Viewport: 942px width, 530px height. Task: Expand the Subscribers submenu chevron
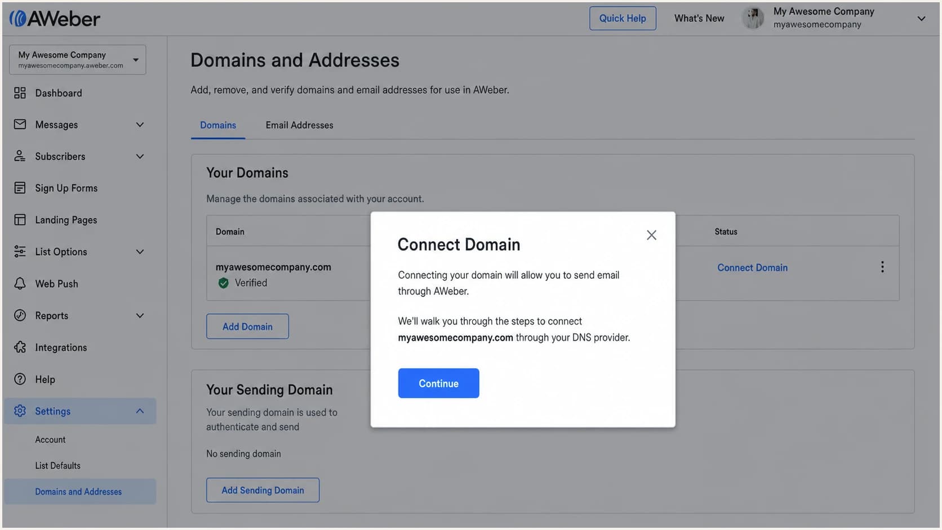140,156
